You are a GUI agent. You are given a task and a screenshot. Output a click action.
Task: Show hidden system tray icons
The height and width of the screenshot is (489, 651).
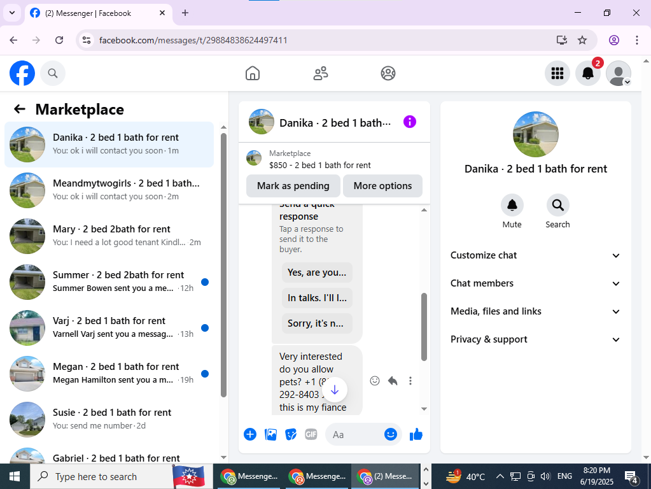500,476
